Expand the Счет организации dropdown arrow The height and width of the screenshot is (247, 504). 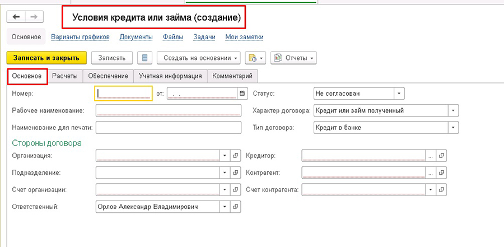click(x=225, y=190)
